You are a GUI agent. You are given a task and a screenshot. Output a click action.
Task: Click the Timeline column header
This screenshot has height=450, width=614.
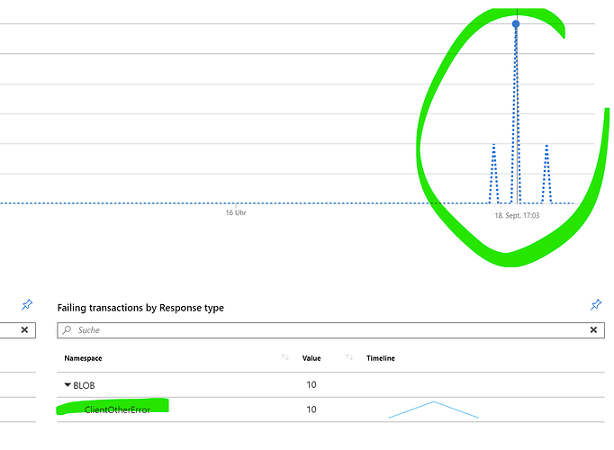[380, 358]
